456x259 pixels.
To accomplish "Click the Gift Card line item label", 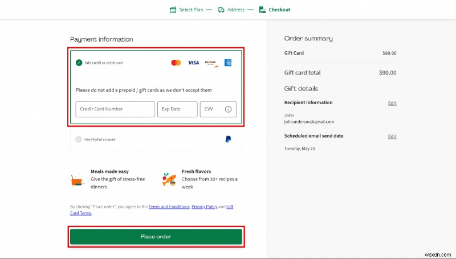I will tap(294, 53).
